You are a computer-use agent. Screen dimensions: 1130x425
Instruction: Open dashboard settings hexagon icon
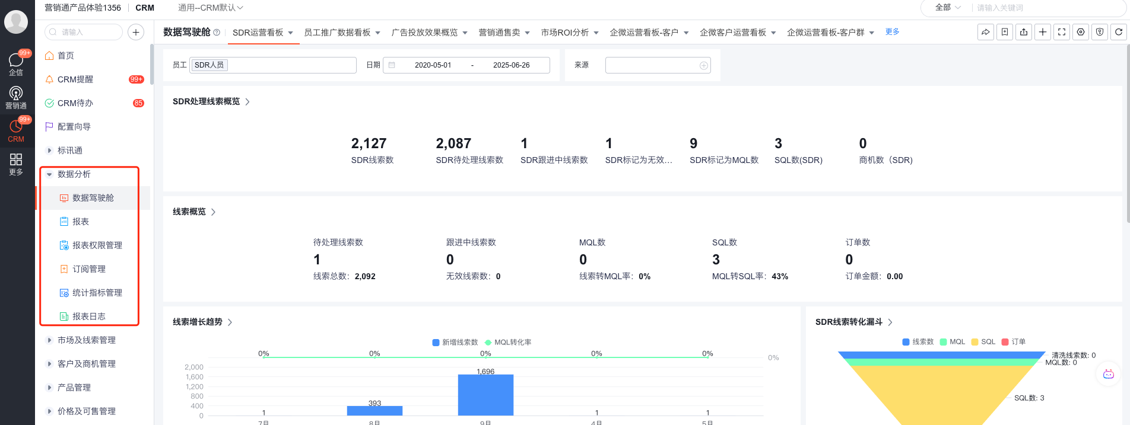pos(1081,32)
